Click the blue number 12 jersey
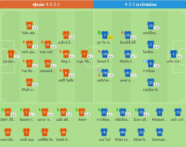 click(151, 25)
